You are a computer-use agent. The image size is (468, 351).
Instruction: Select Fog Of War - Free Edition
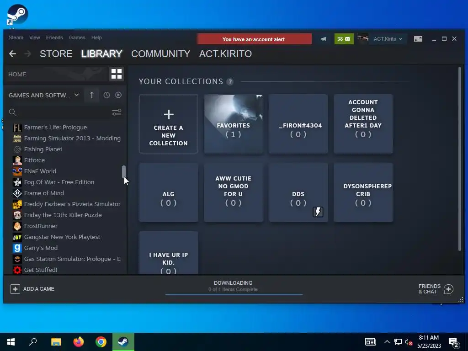(x=59, y=182)
